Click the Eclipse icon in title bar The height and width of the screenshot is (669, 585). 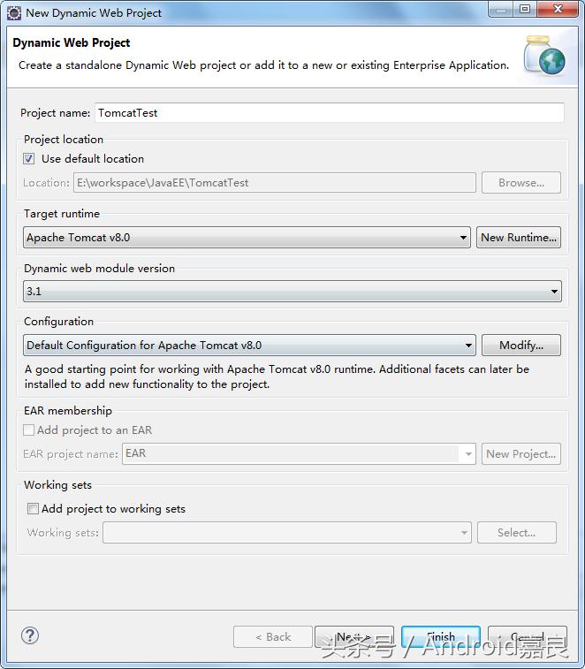pyautogui.click(x=14, y=12)
